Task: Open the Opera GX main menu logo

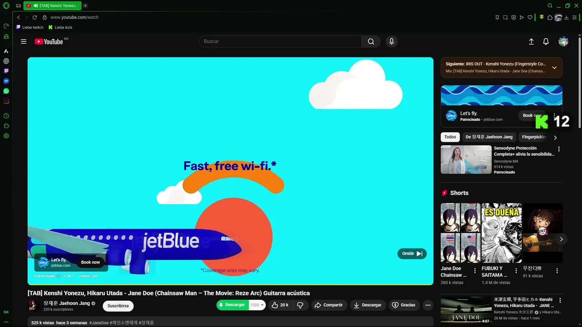Action: pyautogui.click(x=6, y=5)
